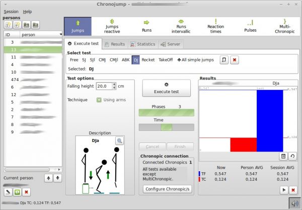Click the Time progress bar
Screen dimensions: 302x210
coord(167,127)
